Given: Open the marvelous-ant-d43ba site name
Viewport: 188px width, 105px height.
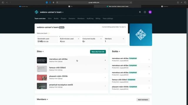Looking at the screenshot, I should pyautogui.click(x=58, y=59).
